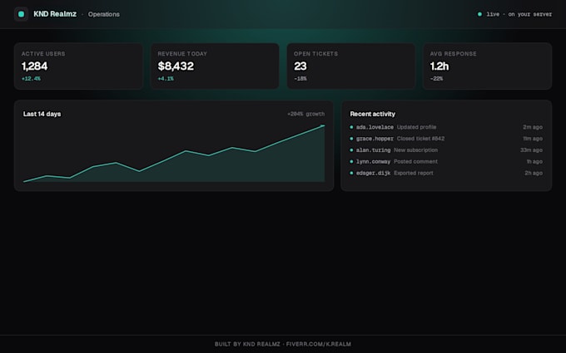Click the status dot beside lynn.conway

[351, 162]
